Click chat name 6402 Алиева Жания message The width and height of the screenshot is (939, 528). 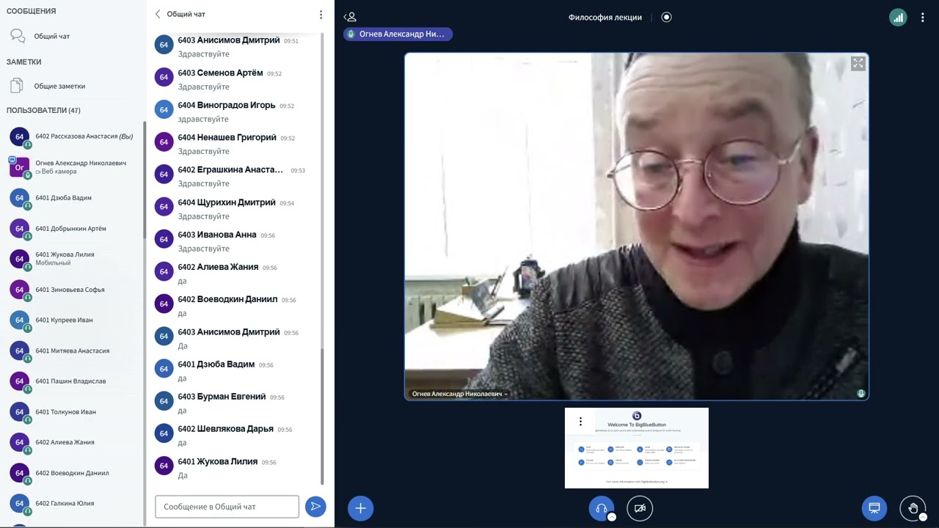(x=218, y=267)
